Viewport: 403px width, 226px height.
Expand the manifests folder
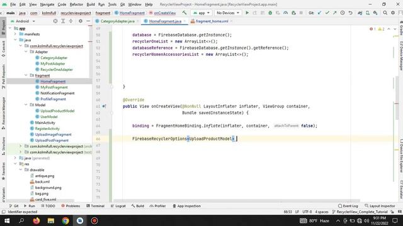tap(15, 34)
